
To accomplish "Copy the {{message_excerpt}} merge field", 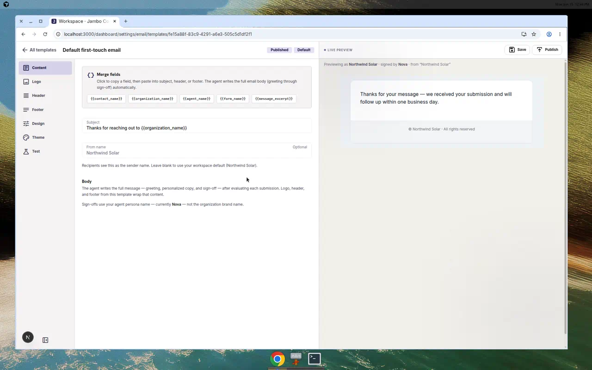I will [x=274, y=99].
